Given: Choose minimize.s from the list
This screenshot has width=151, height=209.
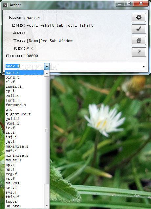Looking at the screenshot, I should tap(24, 155).
